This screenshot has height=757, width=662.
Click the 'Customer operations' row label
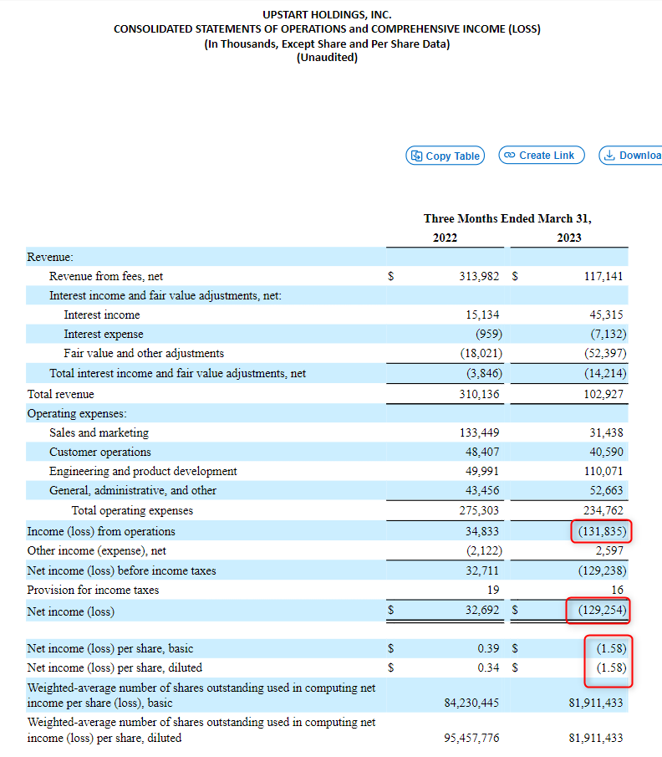[x=99, y=452]
